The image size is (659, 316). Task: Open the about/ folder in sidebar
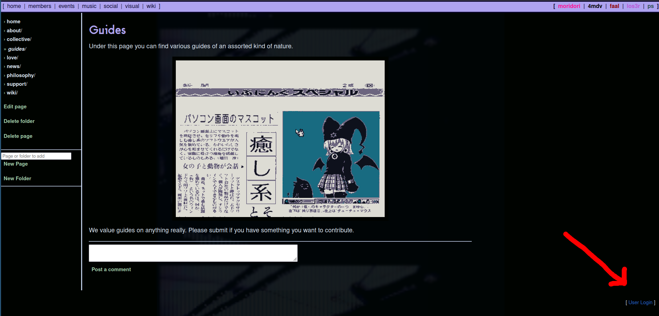click(14, 31)
